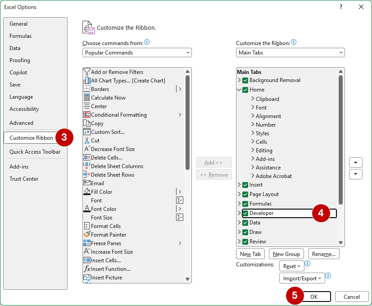Click the Center alignment icon
Screen dimensions: 372x306
[x=87, y=106]
